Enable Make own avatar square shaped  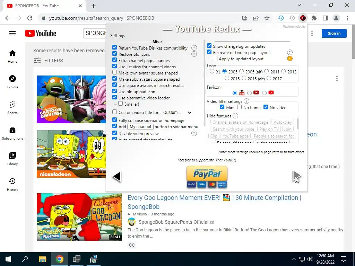[x=114, y=73]
